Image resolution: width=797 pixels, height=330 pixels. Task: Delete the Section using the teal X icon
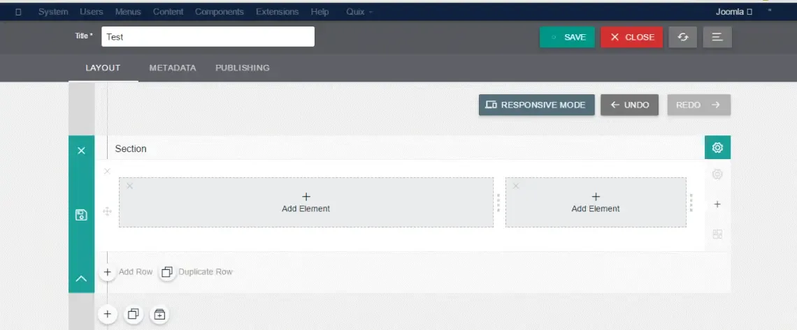point(81,151)
